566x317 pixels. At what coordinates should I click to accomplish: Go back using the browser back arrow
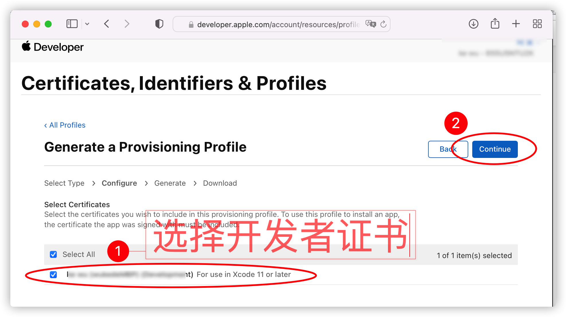[107, 24]
